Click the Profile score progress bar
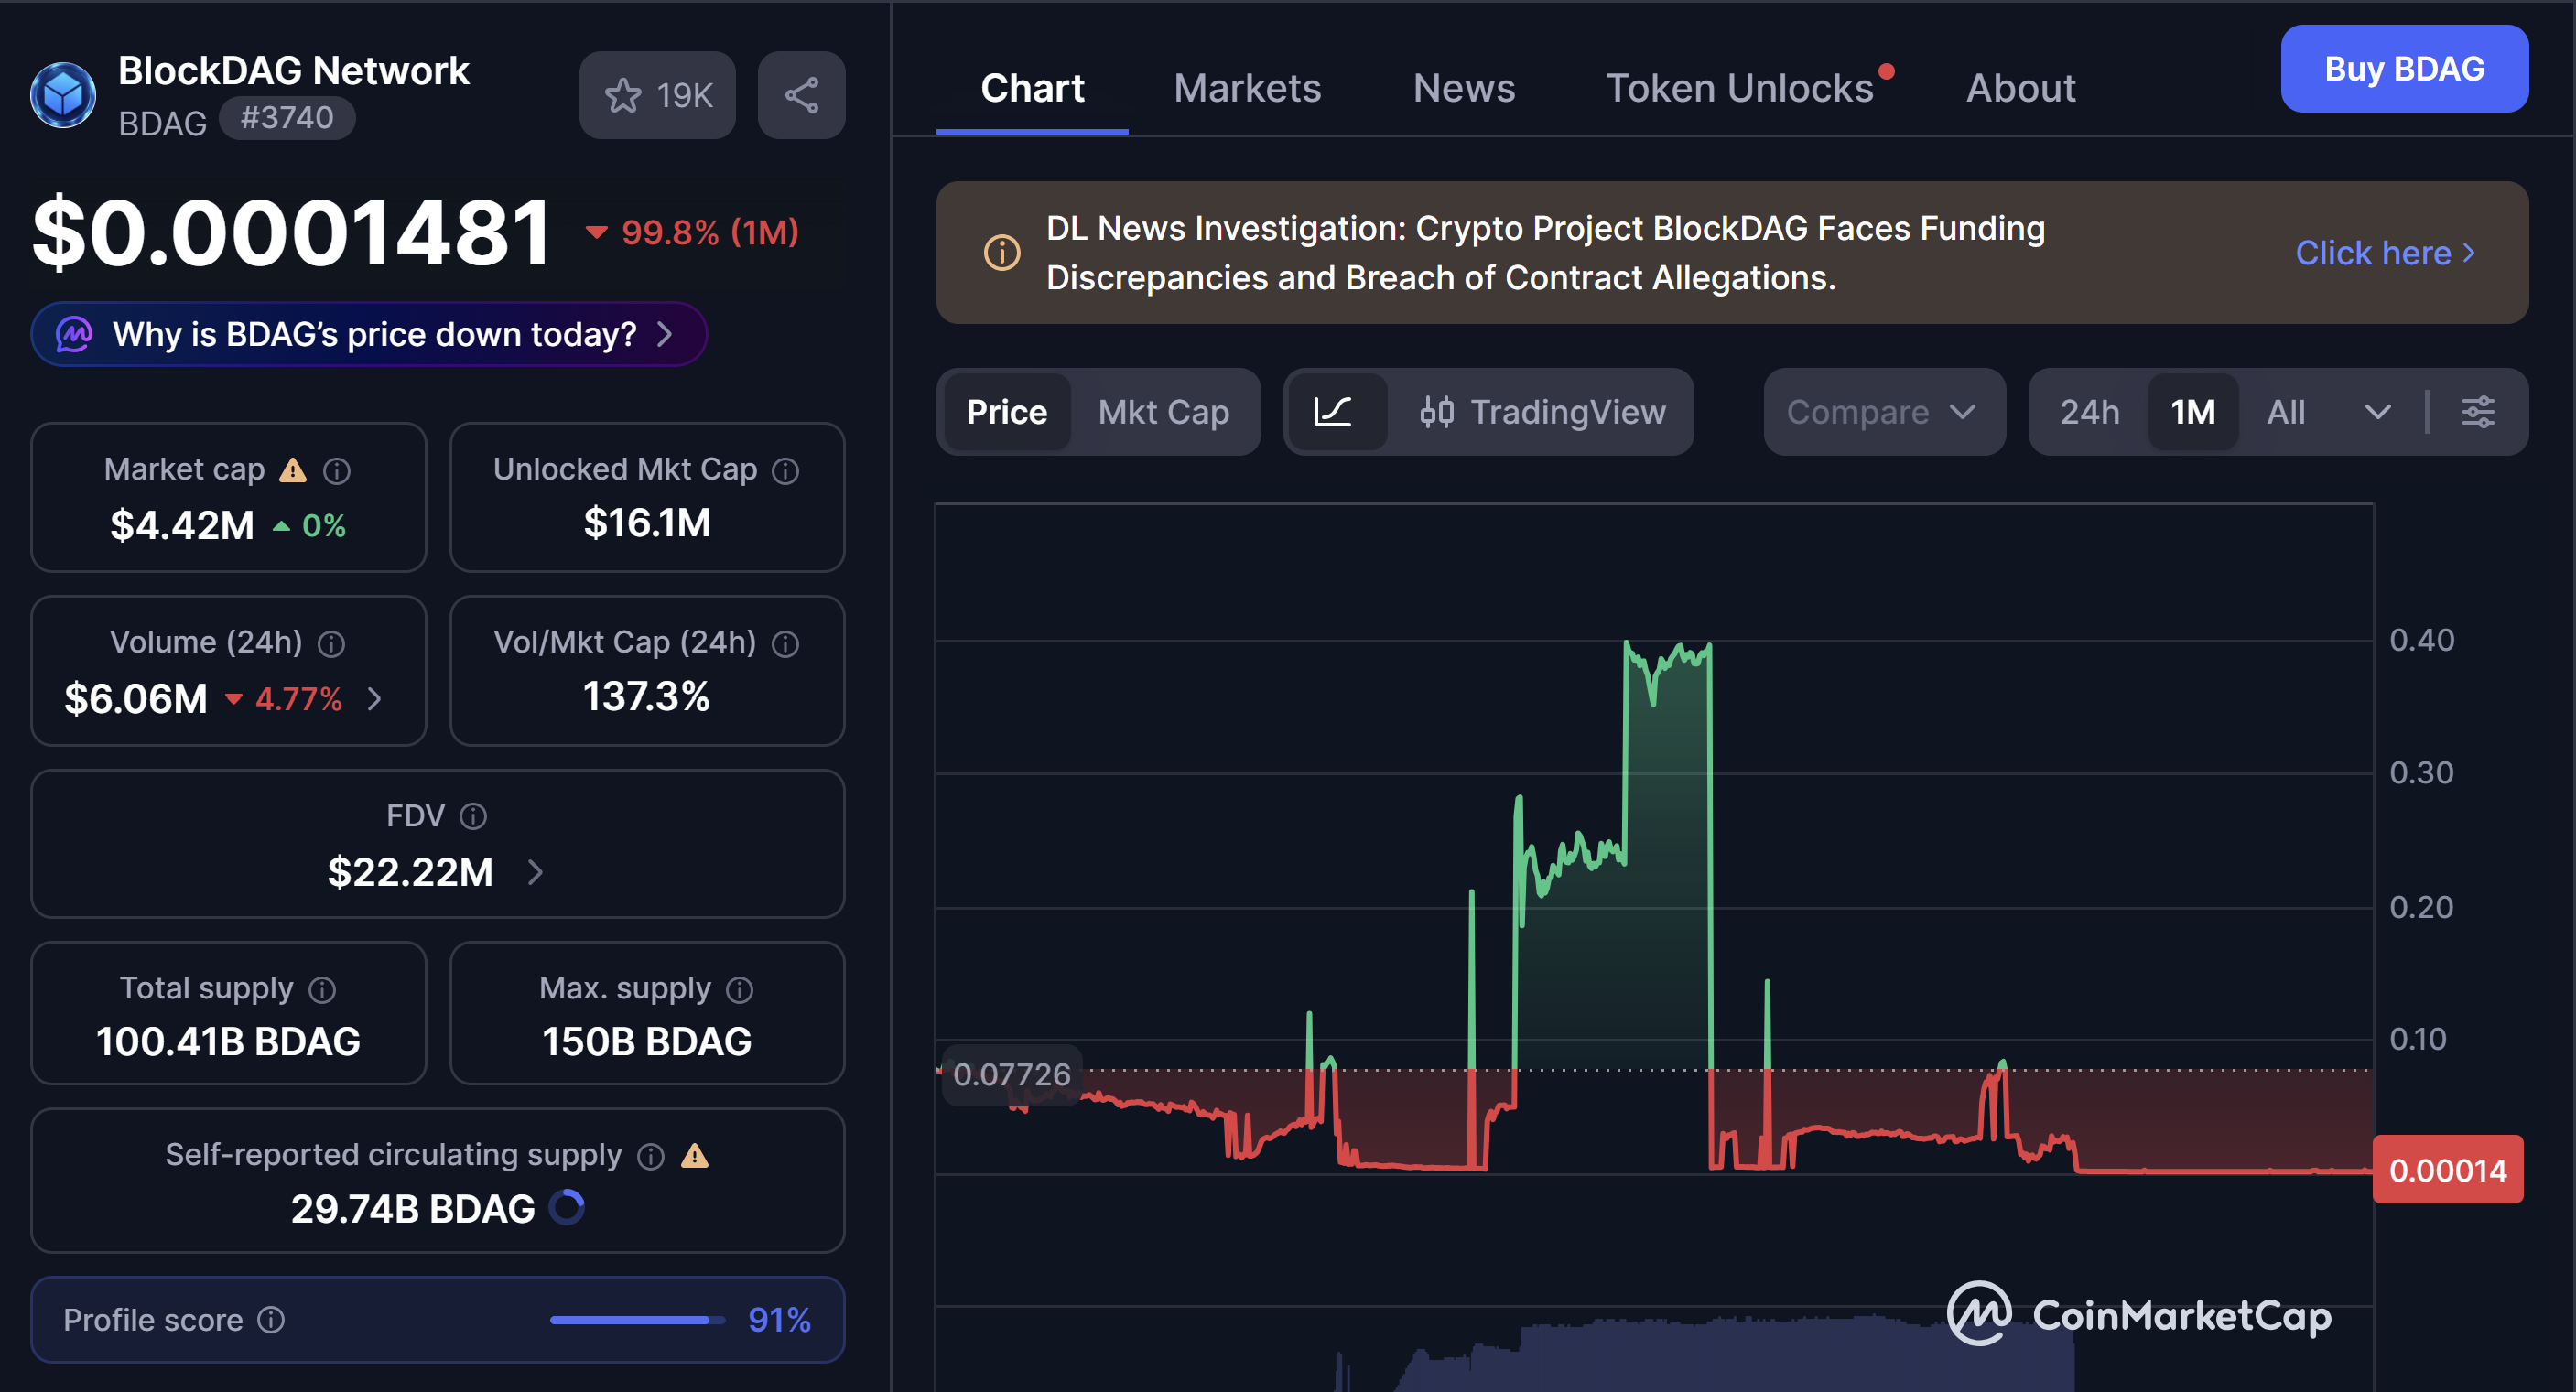This screenshot has height=1392, width=2576. (637, 1320)
